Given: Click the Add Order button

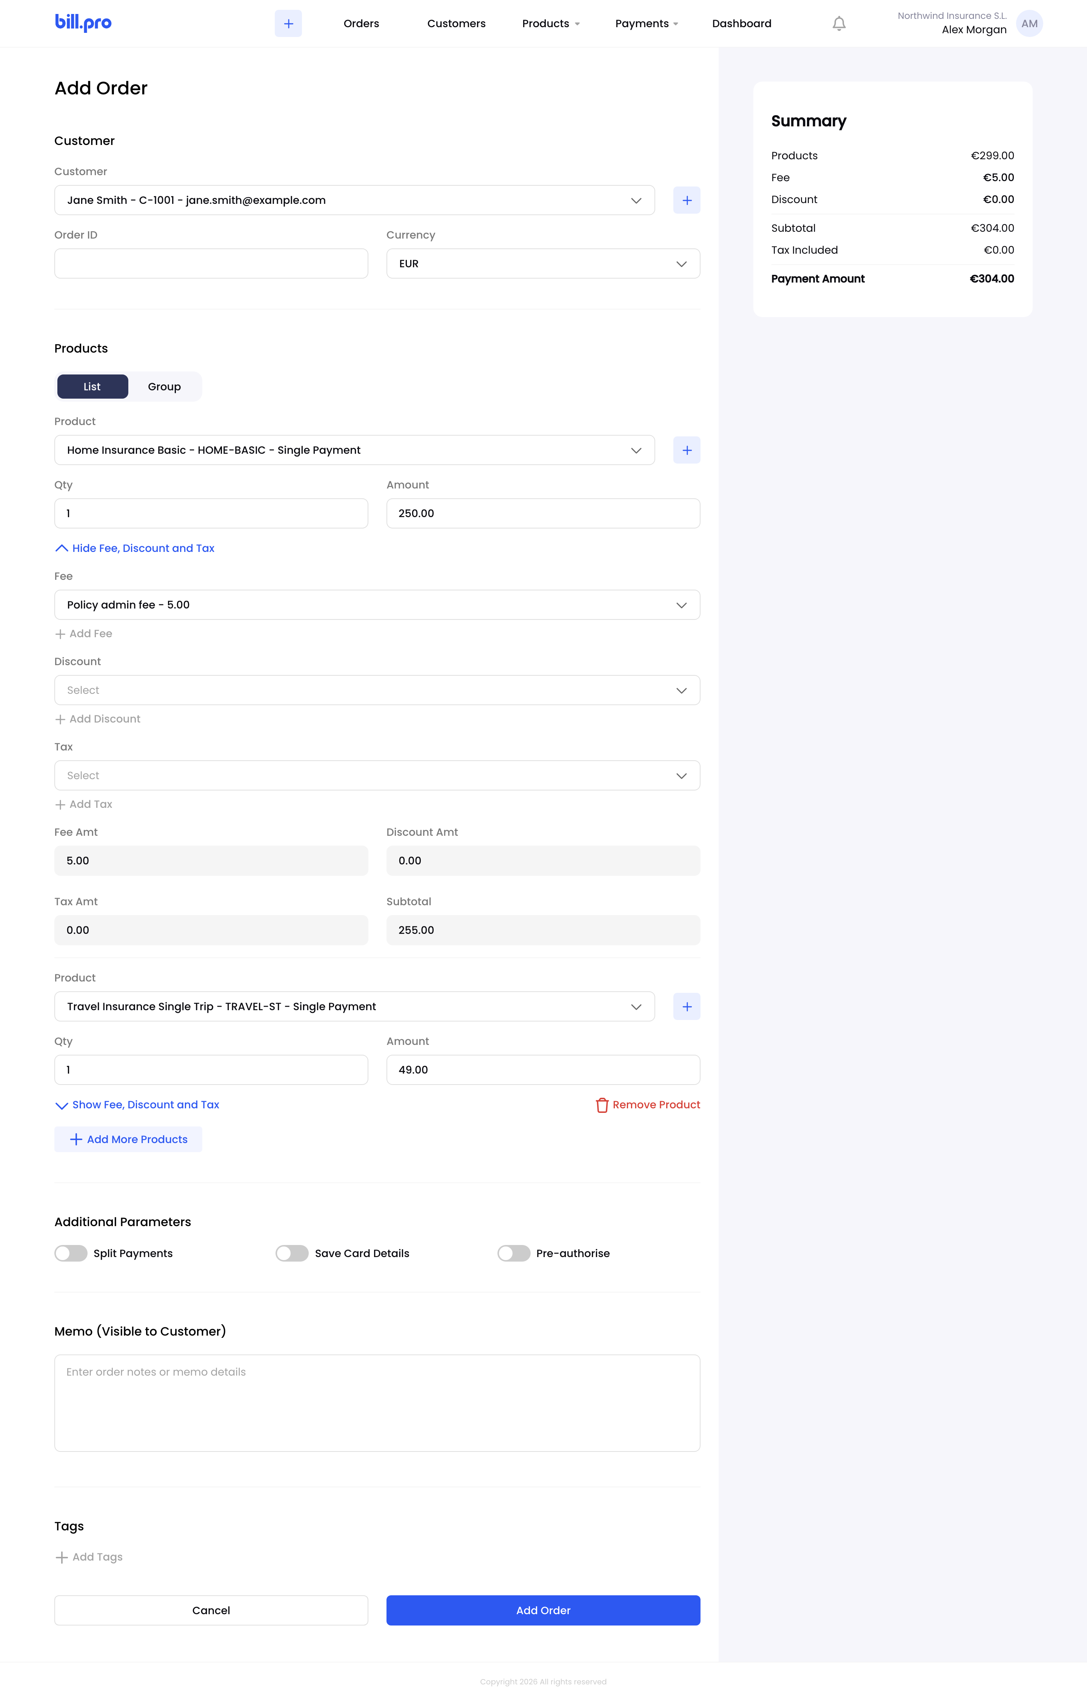Looking at the screenshot, I should coord(543,1610).
